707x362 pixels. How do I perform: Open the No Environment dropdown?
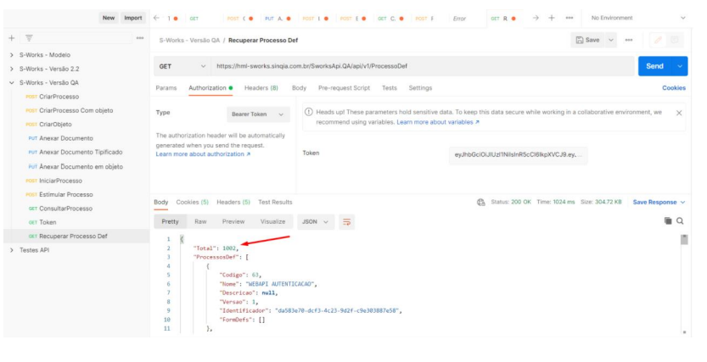coord(638,18)
